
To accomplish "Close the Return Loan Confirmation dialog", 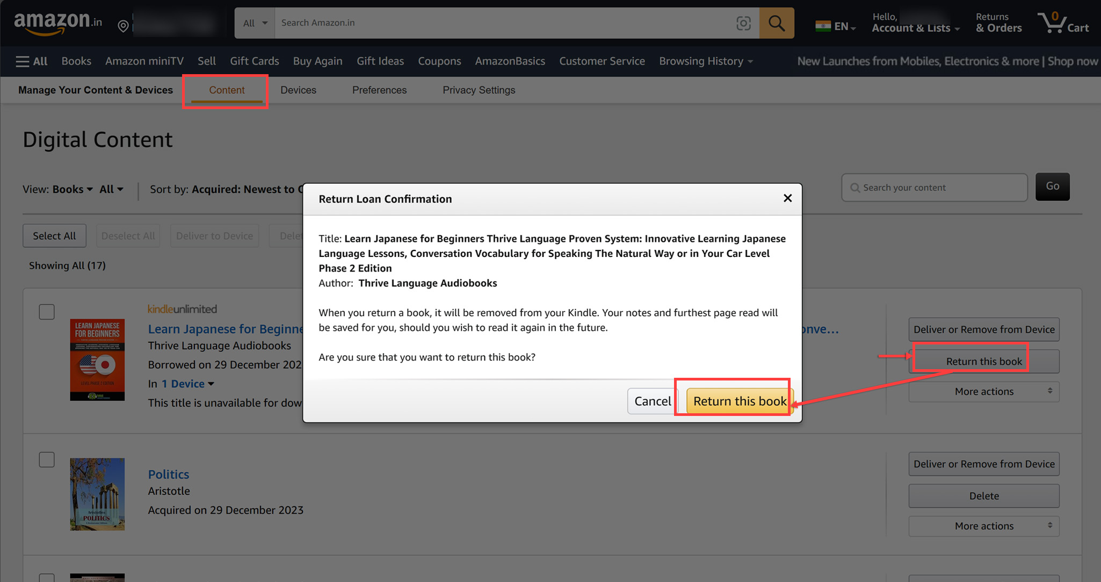I will [x=787, y=198].
